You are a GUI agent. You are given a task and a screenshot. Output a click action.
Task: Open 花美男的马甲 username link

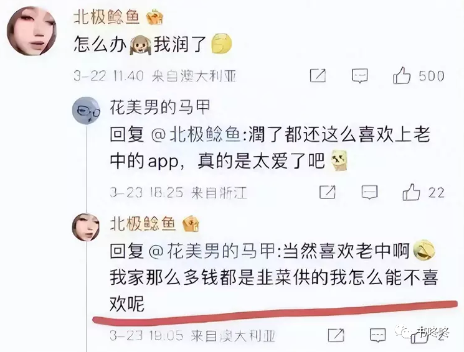tap(160, 107)
